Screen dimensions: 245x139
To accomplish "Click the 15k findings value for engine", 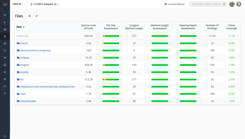I will click(x=212, y=65).
